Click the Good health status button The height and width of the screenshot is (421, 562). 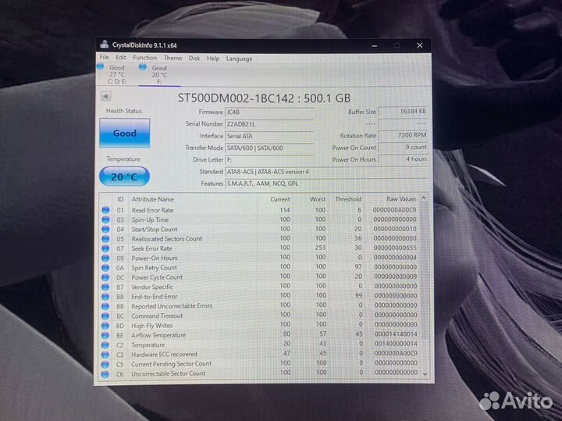coord(124,134)
